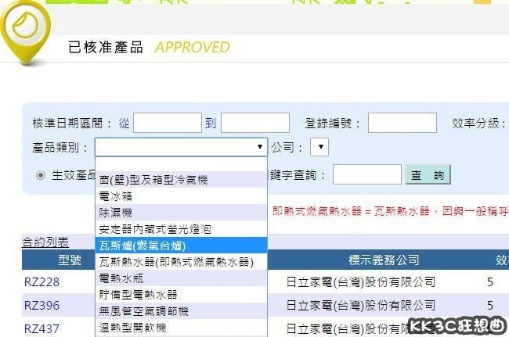Select the 生效產品 radio button

pos(41,175)
